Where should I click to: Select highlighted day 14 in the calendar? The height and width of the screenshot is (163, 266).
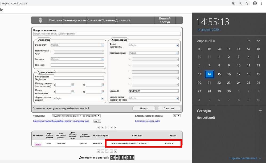click(x=209, y=74)
